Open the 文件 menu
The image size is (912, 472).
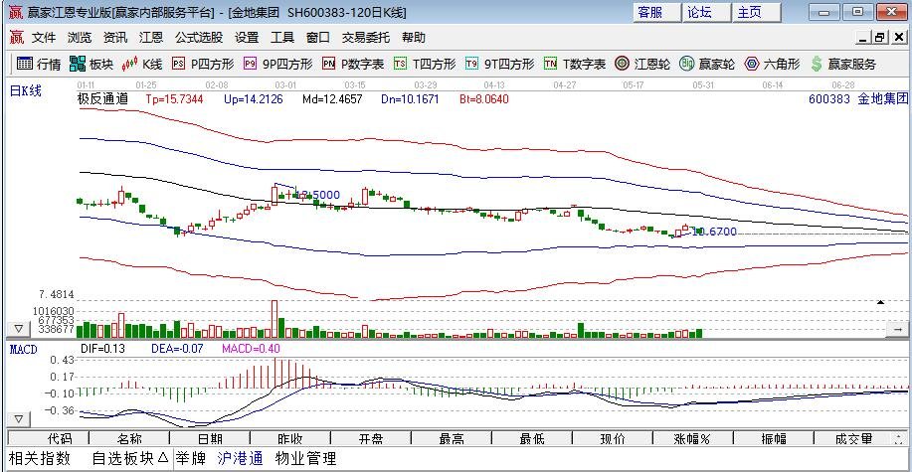44,38
